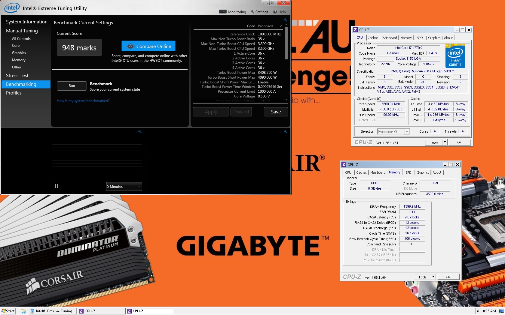Click Compare Online button
This screenshot has width=505, height=315.
[x=148, y=46]
